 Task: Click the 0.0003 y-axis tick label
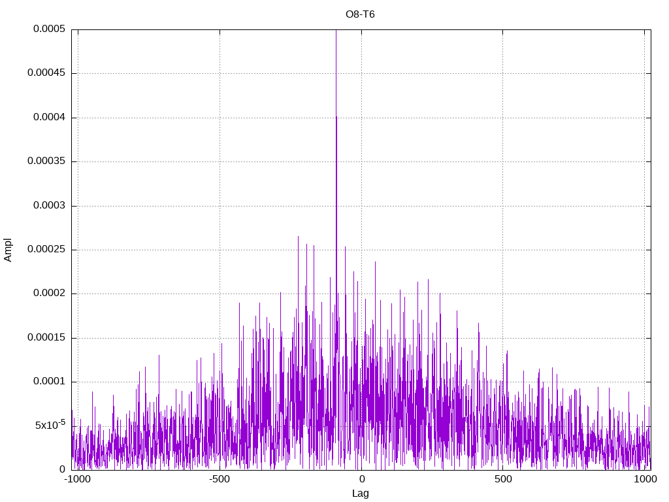coord(49,206)
